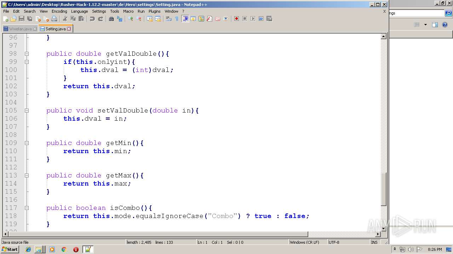The width and height of the screenshot is (453, 254).
Task: Click the Zoom In toolbar icon
Action: pos(131,19)
